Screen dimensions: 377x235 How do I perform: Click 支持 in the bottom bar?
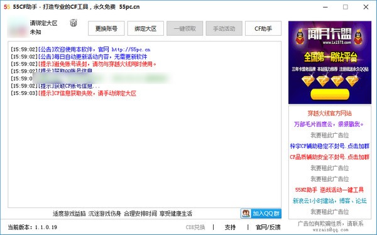[230, 227]
